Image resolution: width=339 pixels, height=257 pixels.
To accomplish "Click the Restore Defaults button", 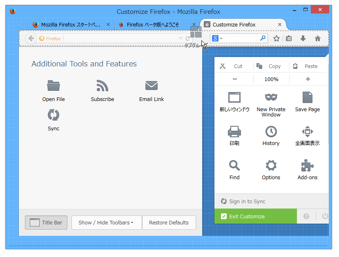I will 169,222.
